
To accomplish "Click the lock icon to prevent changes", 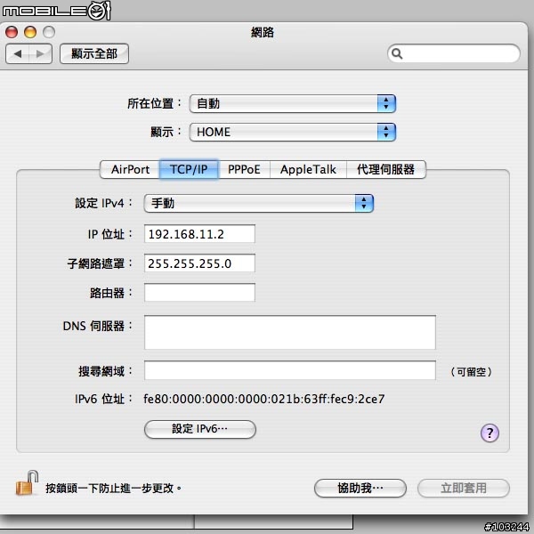I will [x=27, y=483].
